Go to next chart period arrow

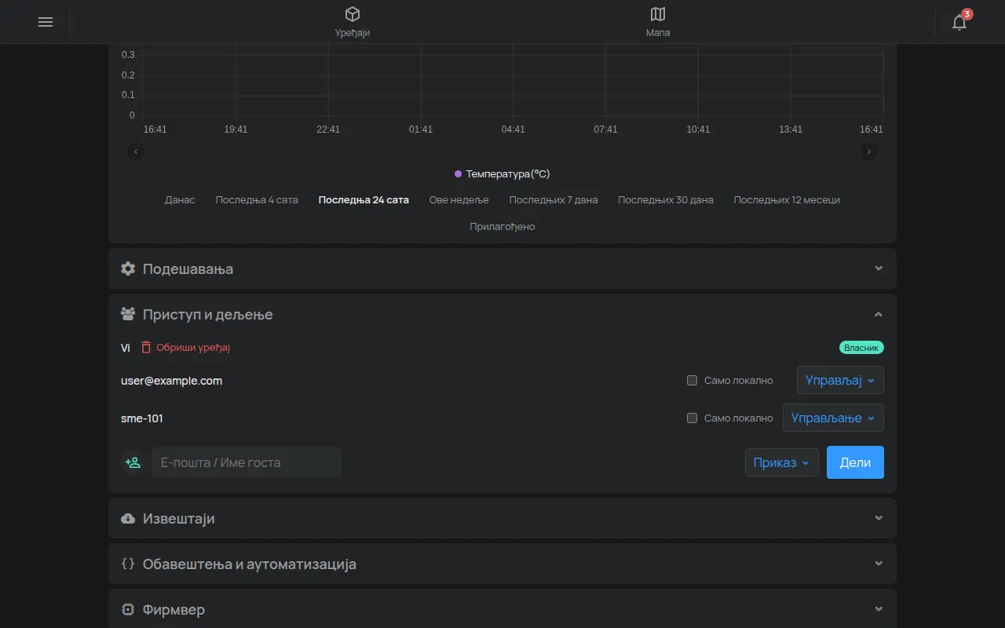point(868,152)
